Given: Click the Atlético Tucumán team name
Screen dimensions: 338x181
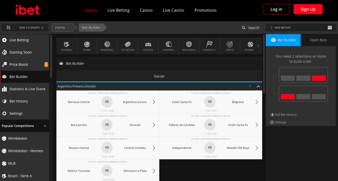Looking at the screenshot, I should pyautogui.click(x=79, y=171).
